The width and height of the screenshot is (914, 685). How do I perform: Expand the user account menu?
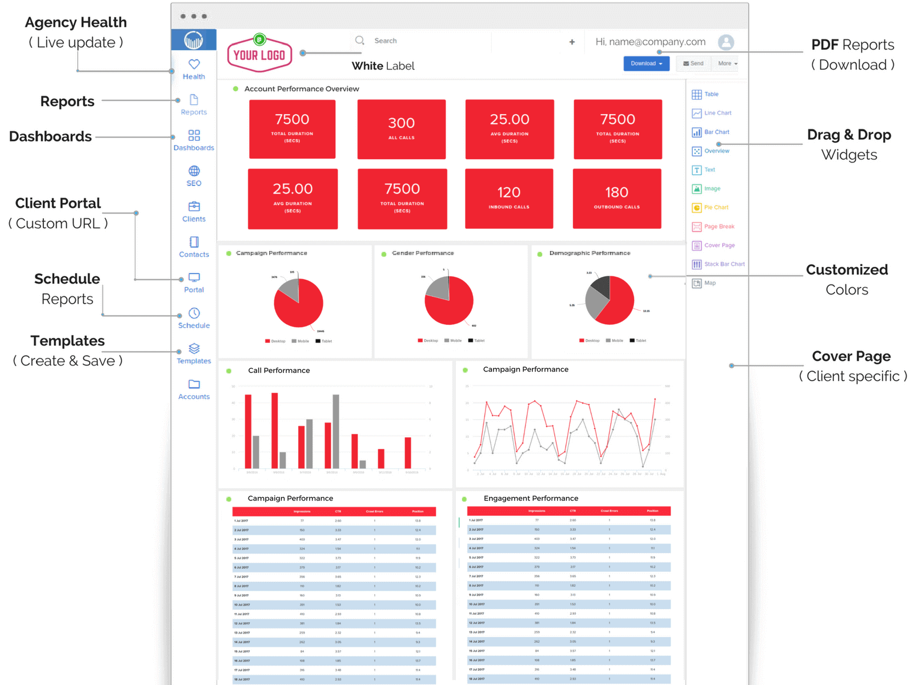(x=726, y=42)
